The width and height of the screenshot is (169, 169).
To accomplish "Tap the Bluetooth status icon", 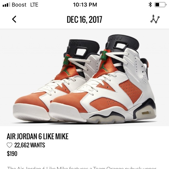I will [x=150, y=5].
